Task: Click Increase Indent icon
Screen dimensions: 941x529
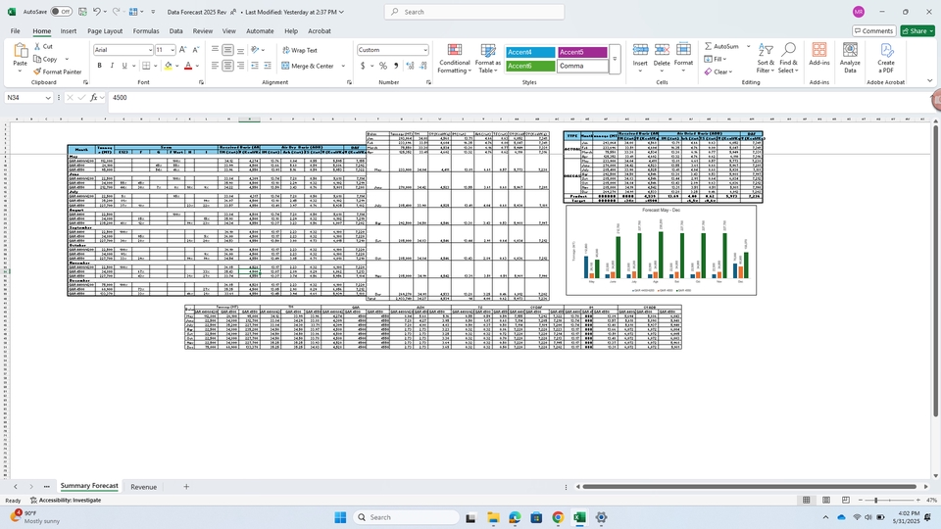Action: (267, 66)
